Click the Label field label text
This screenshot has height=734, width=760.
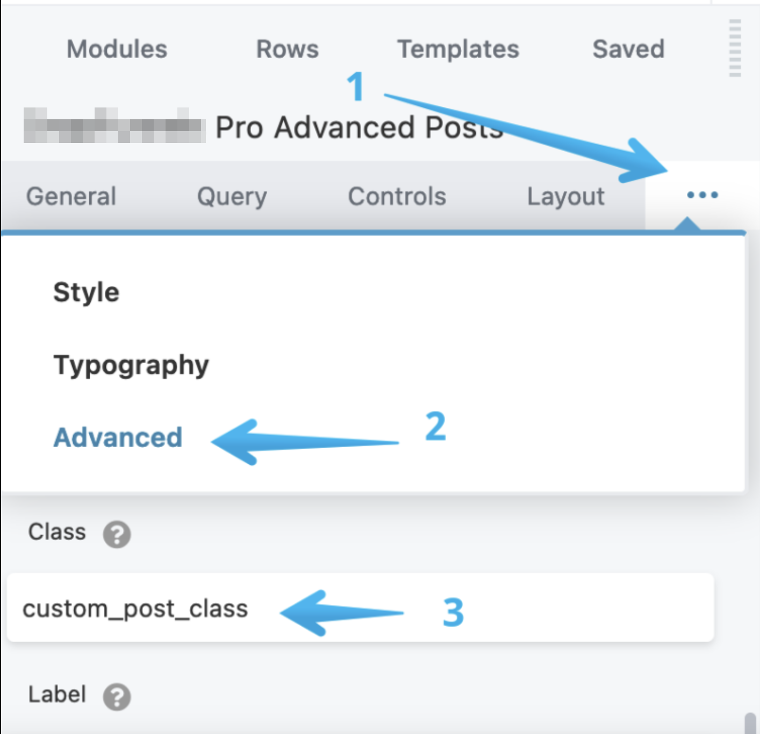pyautogui.click(x=56, y=694)
